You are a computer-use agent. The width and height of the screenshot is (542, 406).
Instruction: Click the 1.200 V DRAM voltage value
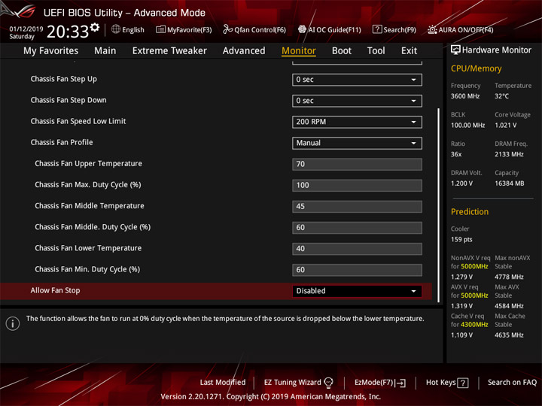click(461, 183)
